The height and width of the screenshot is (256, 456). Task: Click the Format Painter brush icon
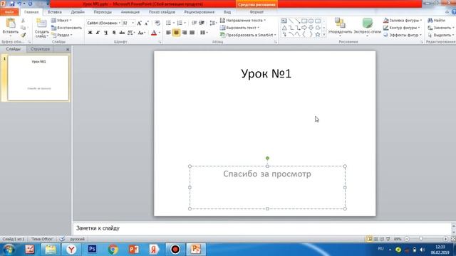tap(23, 35)
